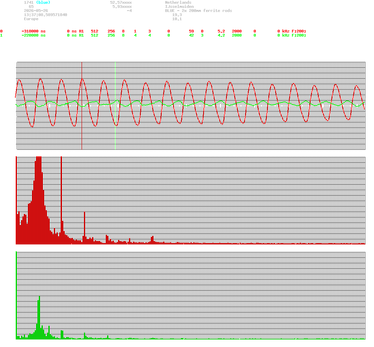Click the value 10.1 in header

pyautogui.click(x=177, y=18)
